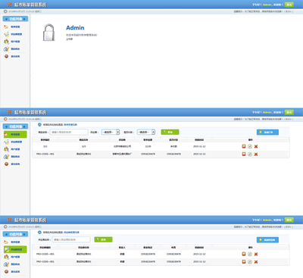Image resolution: width=303 pixels, height=278 pixels.
Task: Edit the last supplier row in supplier table
Action: click(250, 261)
